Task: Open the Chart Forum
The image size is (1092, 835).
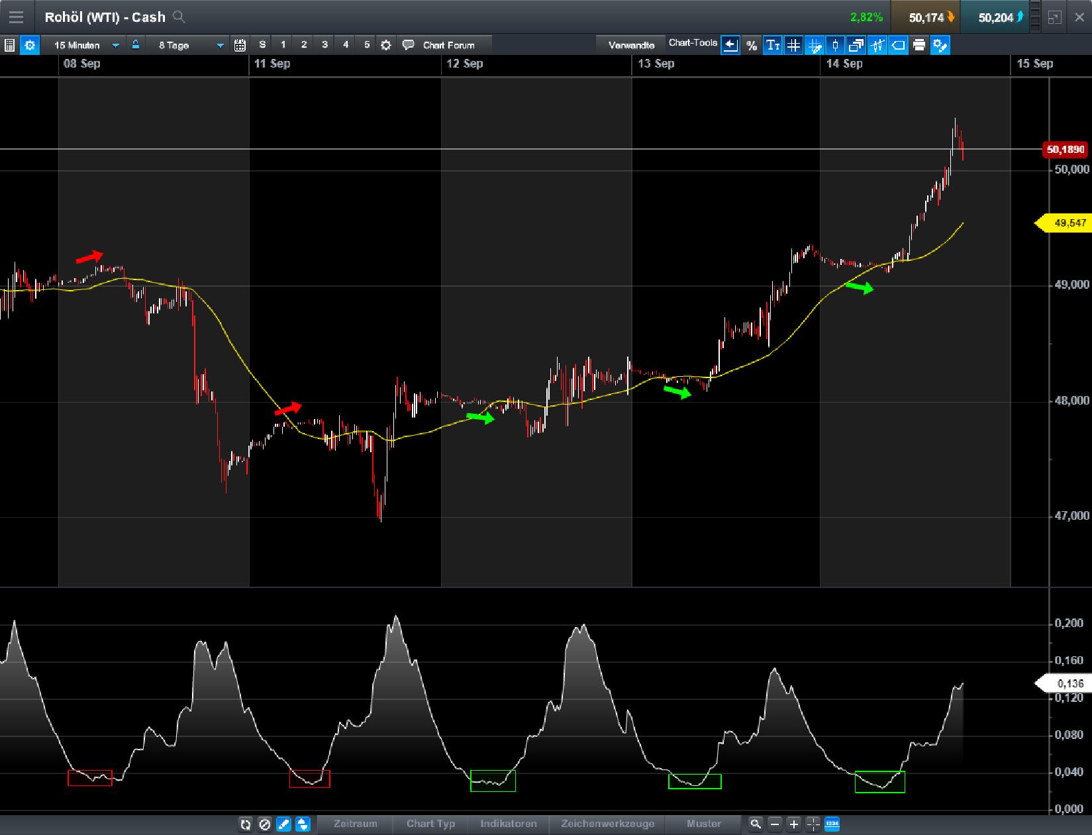Action: click(x=448, y=45)
